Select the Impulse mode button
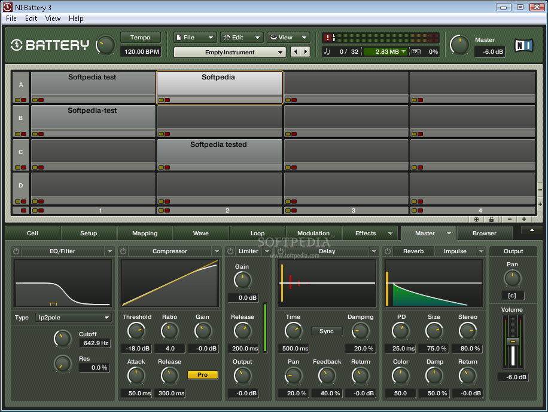 (455, 251)
